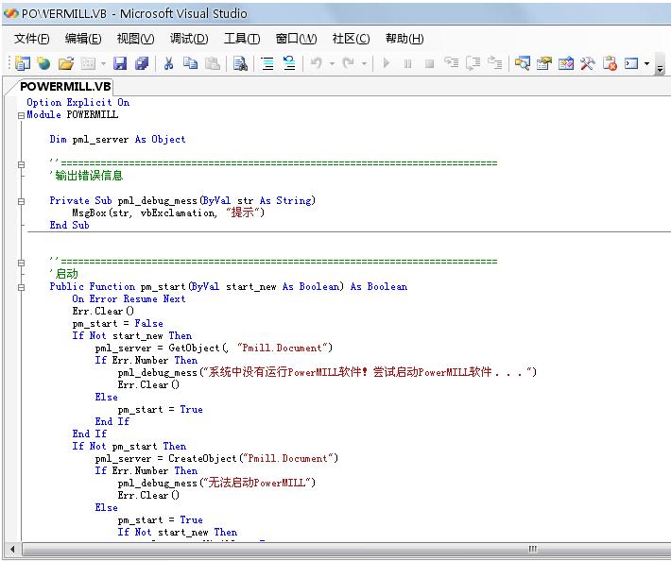Screen dimensions: 671x561
Task: Open the 帮助(H) menu
Action: click(x=404, y=39)
